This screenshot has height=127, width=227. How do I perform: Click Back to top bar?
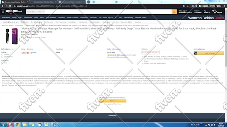(x=112, y=116)
